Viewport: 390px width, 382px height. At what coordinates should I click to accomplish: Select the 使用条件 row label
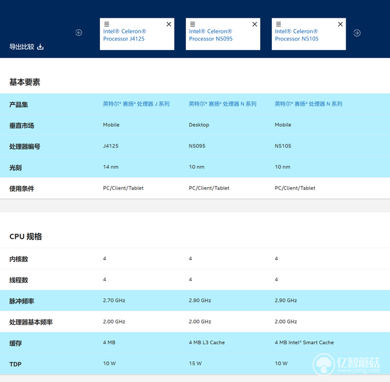22,188
